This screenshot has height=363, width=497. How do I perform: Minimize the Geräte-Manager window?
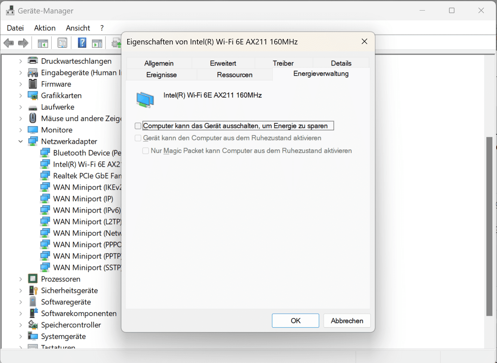[422, 11]
